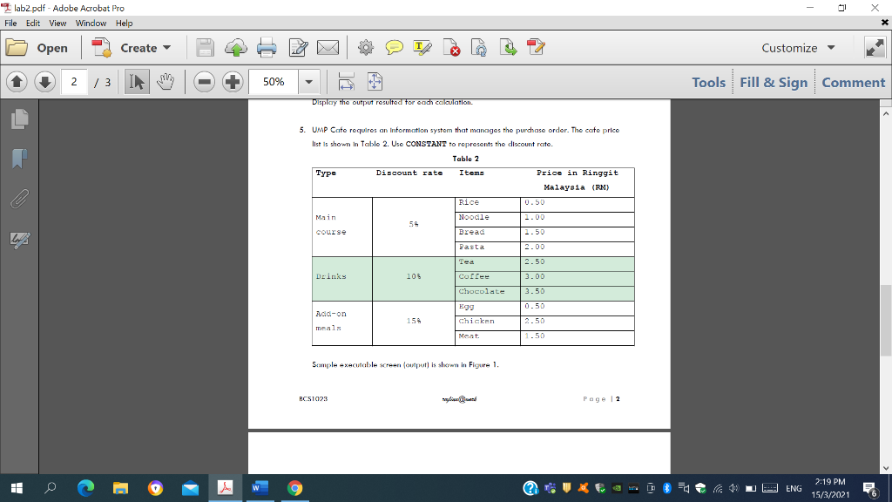Image resolution: width=892 pixels, height=502 pixels.
Task: Click the 'Drinks' type cell
Action: (x=341, y=279)
